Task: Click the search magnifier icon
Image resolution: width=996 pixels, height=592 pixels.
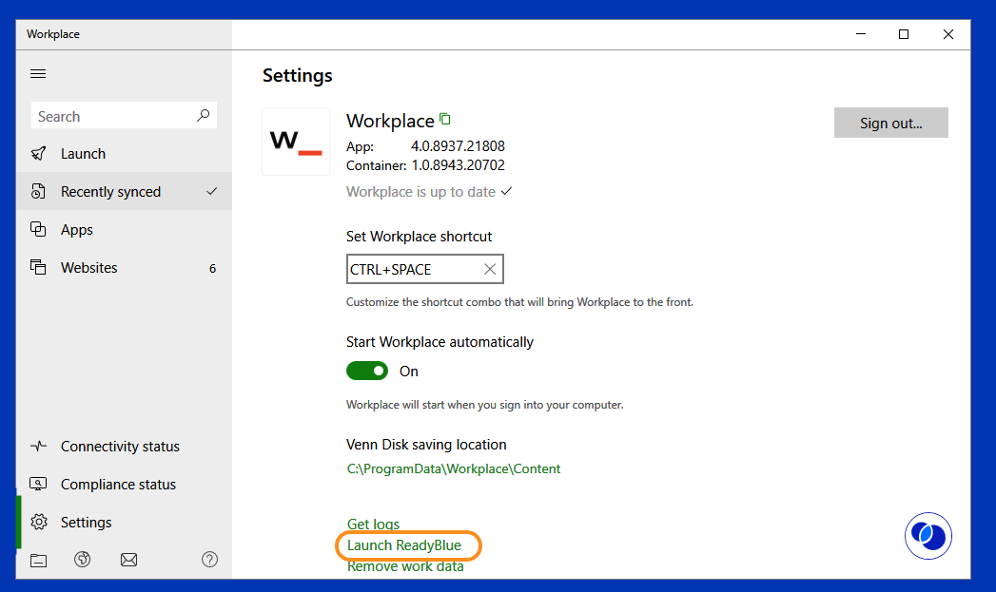Action: point(204,116)
